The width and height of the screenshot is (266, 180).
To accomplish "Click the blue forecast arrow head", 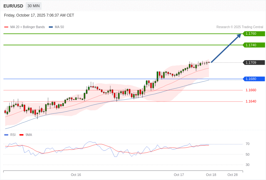I will tap(239, 36).
